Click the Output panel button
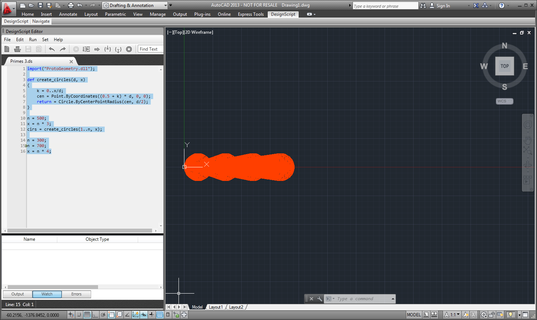The image size is (537, 320). click(x=18, y=294)
